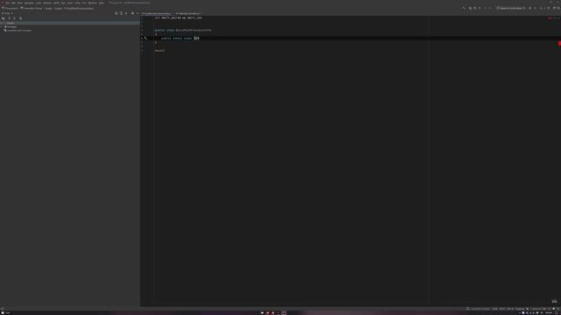Open the run configuration dropdown
This screenshot has width=561, height=315.
point(511,8)
